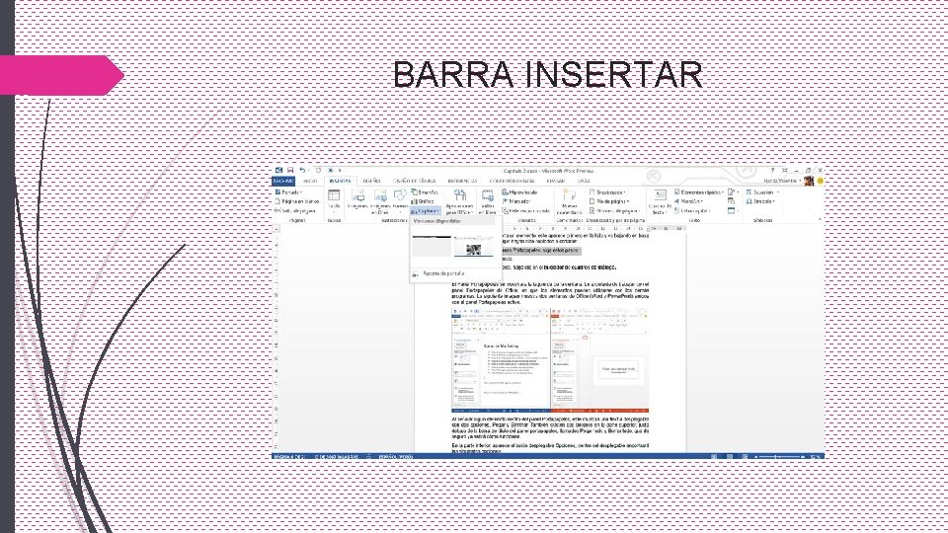Click the SmartArt button

[x=425, y=192]
